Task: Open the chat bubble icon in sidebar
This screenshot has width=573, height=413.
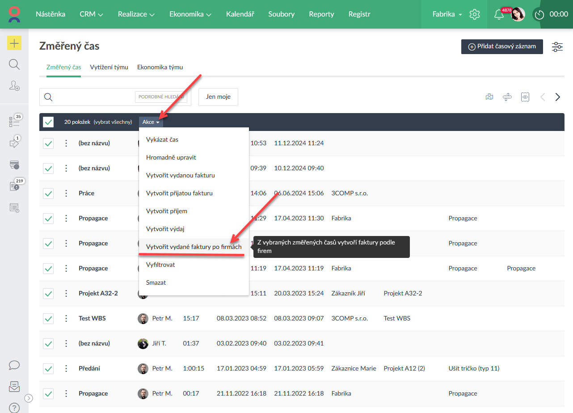Action: click(x=14, y=365)
